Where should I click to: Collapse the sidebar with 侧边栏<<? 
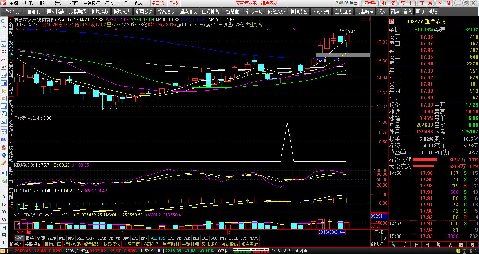379,244
